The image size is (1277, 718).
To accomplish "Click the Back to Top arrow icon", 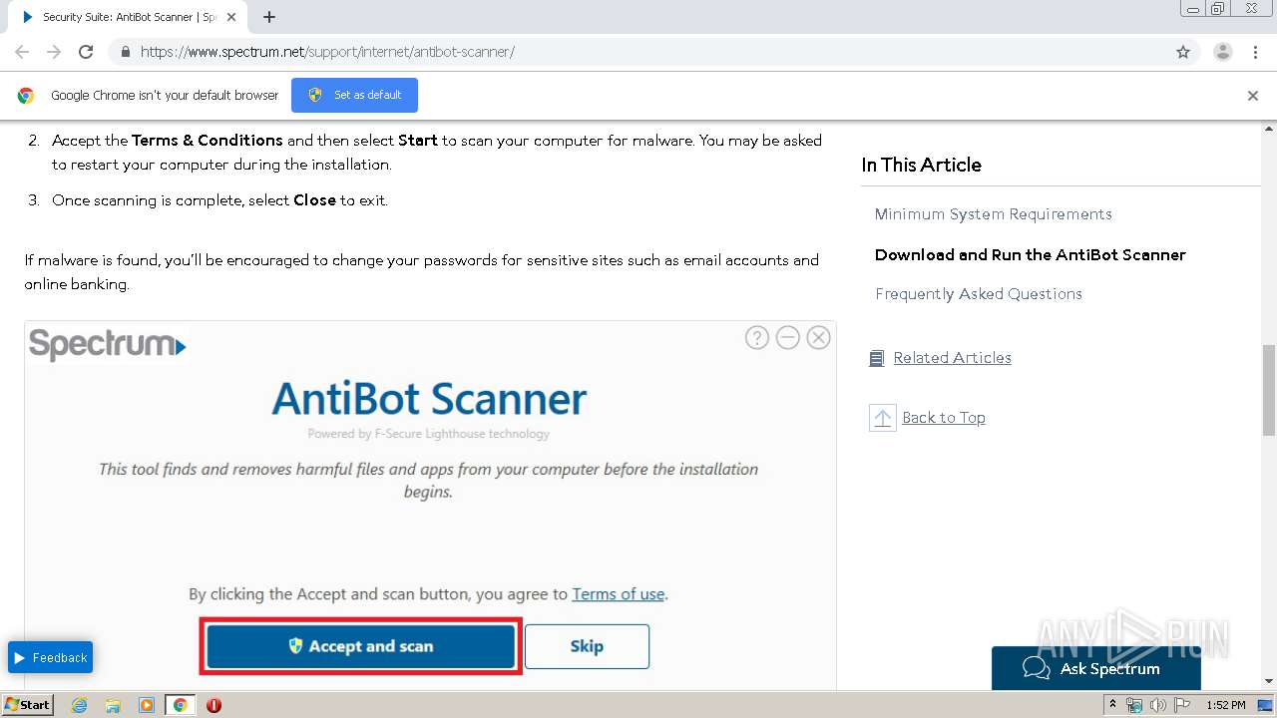I will pos(882,418).
